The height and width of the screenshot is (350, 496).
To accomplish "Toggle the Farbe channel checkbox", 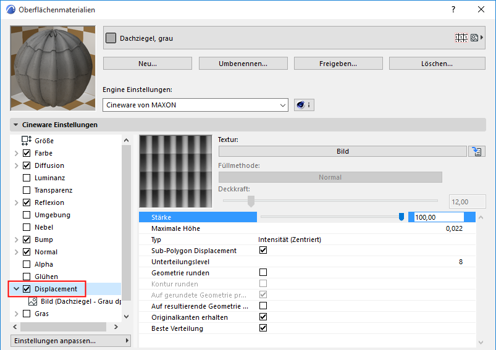I will point(27,153).
